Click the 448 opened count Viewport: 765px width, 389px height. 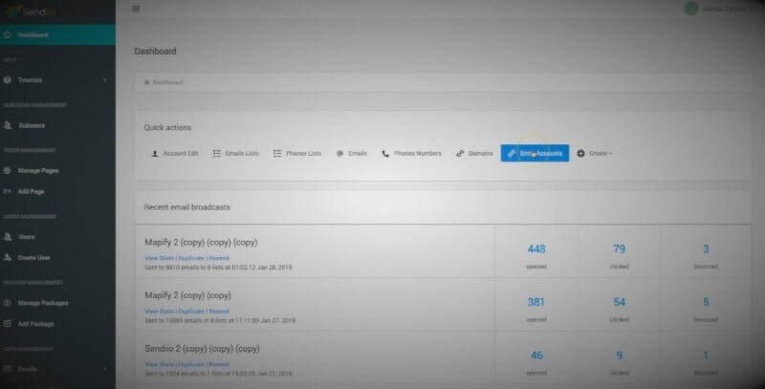(x=536, y=249)
